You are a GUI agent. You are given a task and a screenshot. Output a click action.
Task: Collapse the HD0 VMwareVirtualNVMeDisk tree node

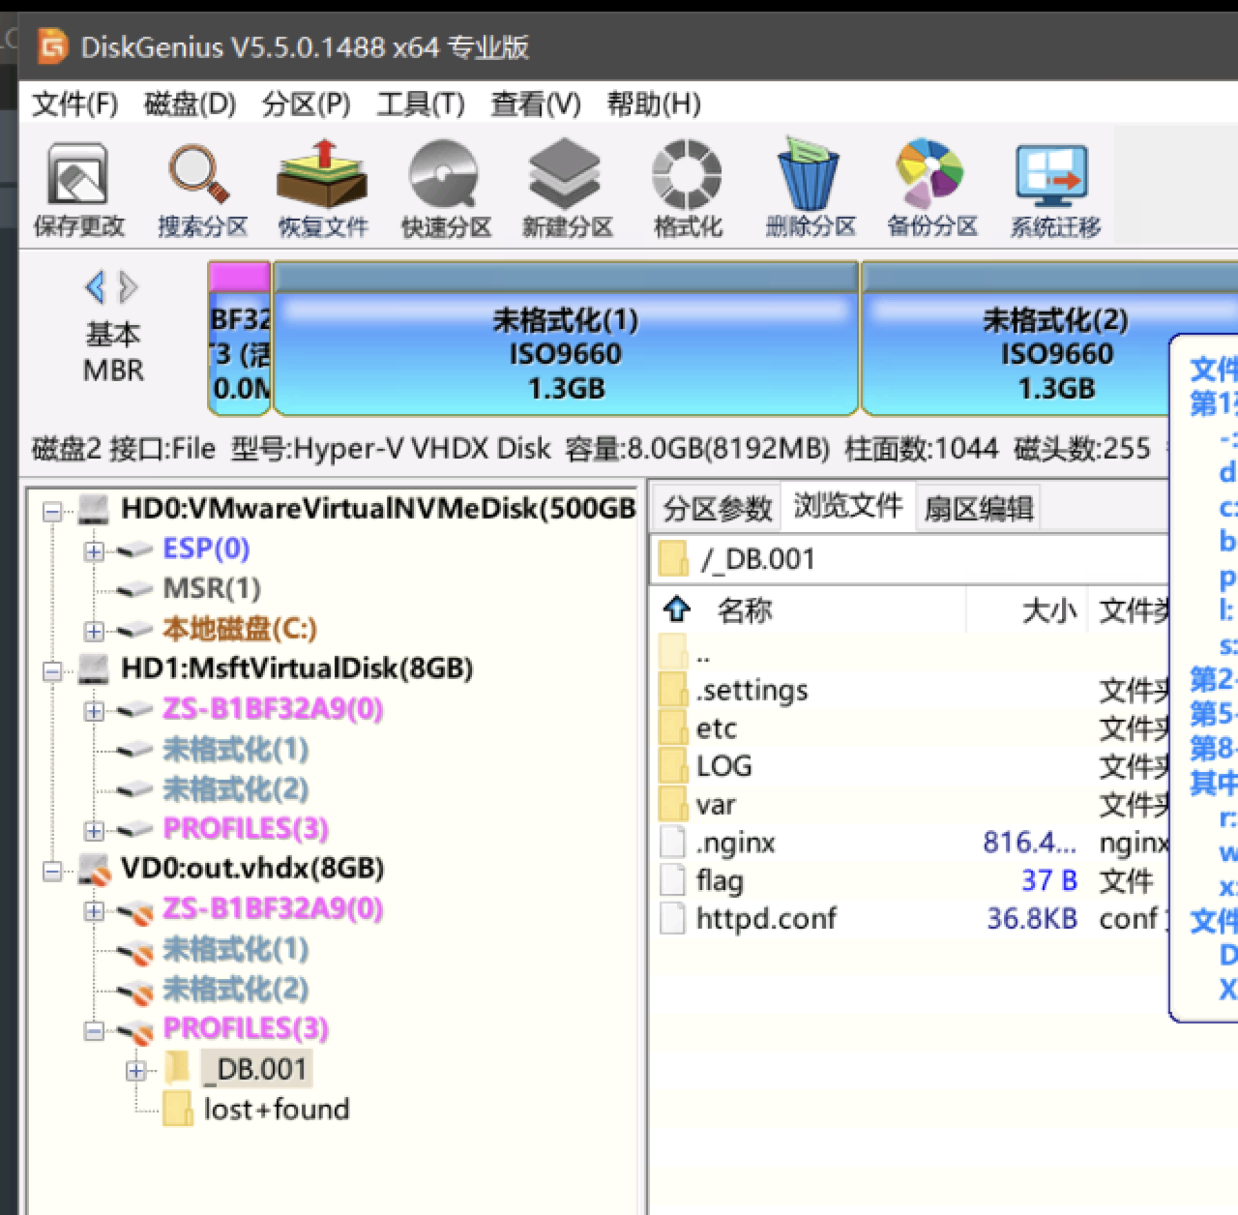(x=53, y=511)
